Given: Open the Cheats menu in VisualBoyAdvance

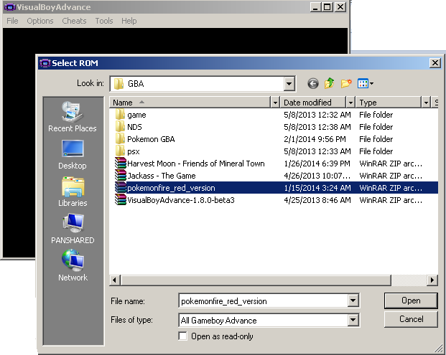Looking at the screenshot, I should 74,21.
